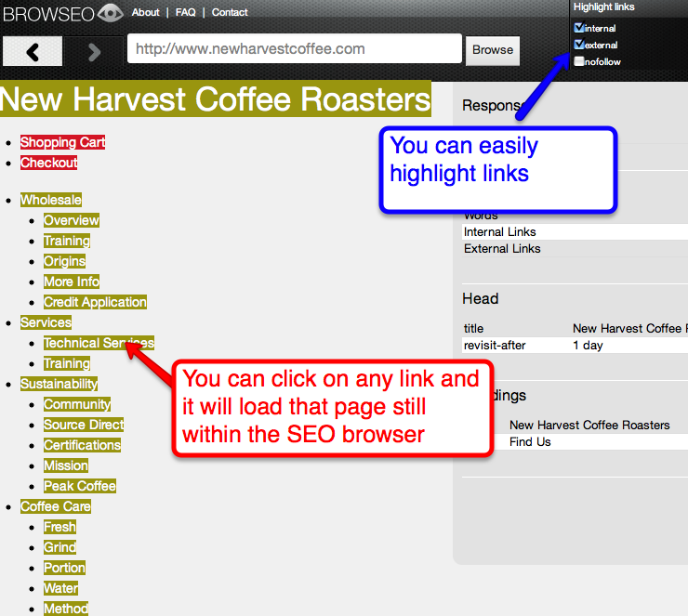Open the Wholesale link
This screenshot has width=688, height=616.
click(x=51, y=200)
